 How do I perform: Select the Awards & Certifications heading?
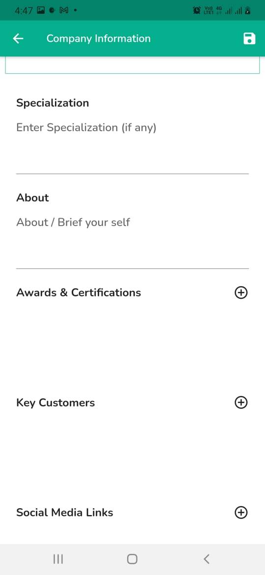point(79,292)
